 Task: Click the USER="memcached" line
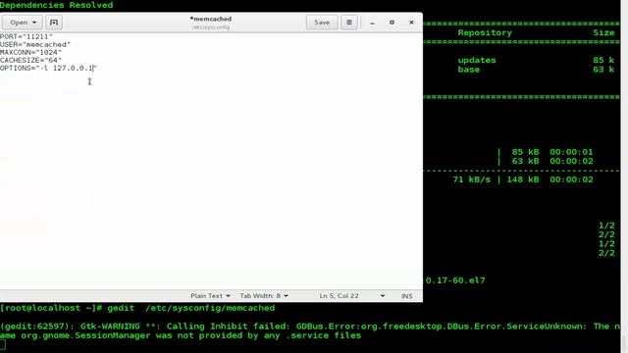point(35,44)
